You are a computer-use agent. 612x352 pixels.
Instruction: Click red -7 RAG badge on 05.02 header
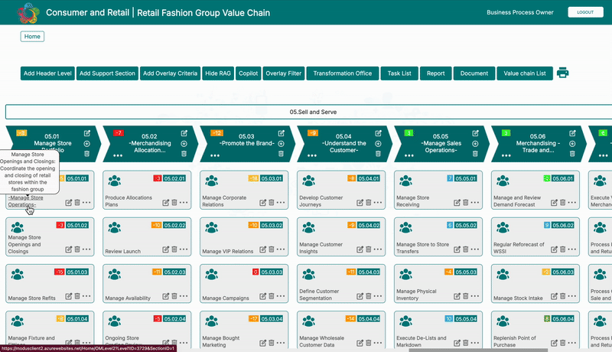119,133
